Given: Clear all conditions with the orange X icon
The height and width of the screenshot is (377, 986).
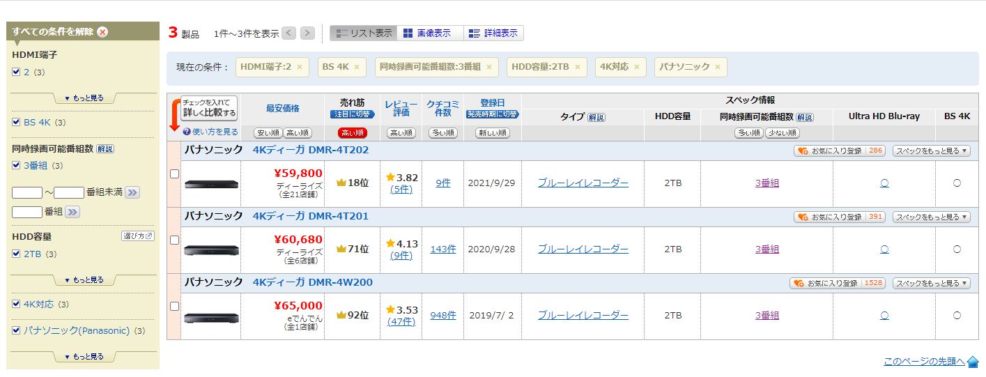Looking at the screenshot, I should click(102, 32).
